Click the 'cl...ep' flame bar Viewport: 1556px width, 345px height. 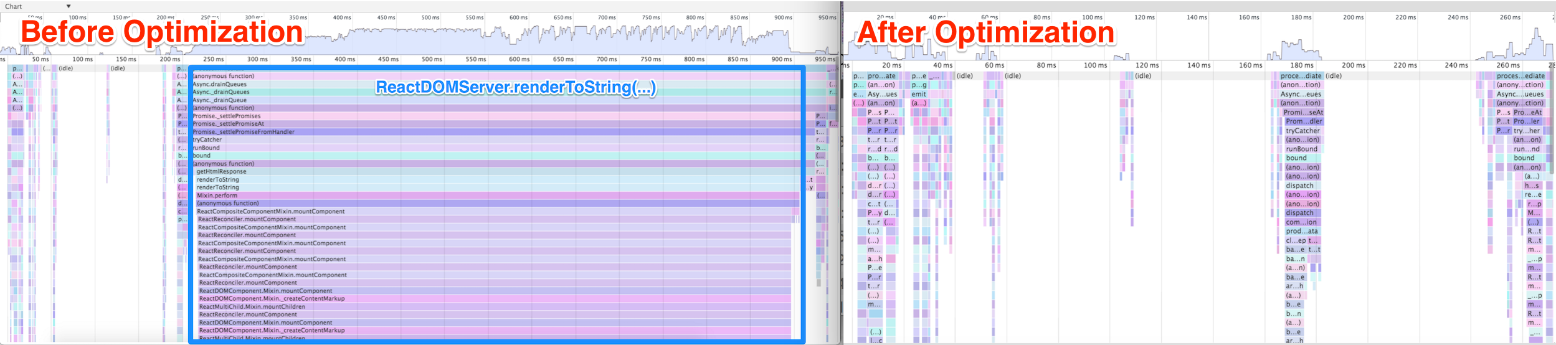pos(1296,240)
